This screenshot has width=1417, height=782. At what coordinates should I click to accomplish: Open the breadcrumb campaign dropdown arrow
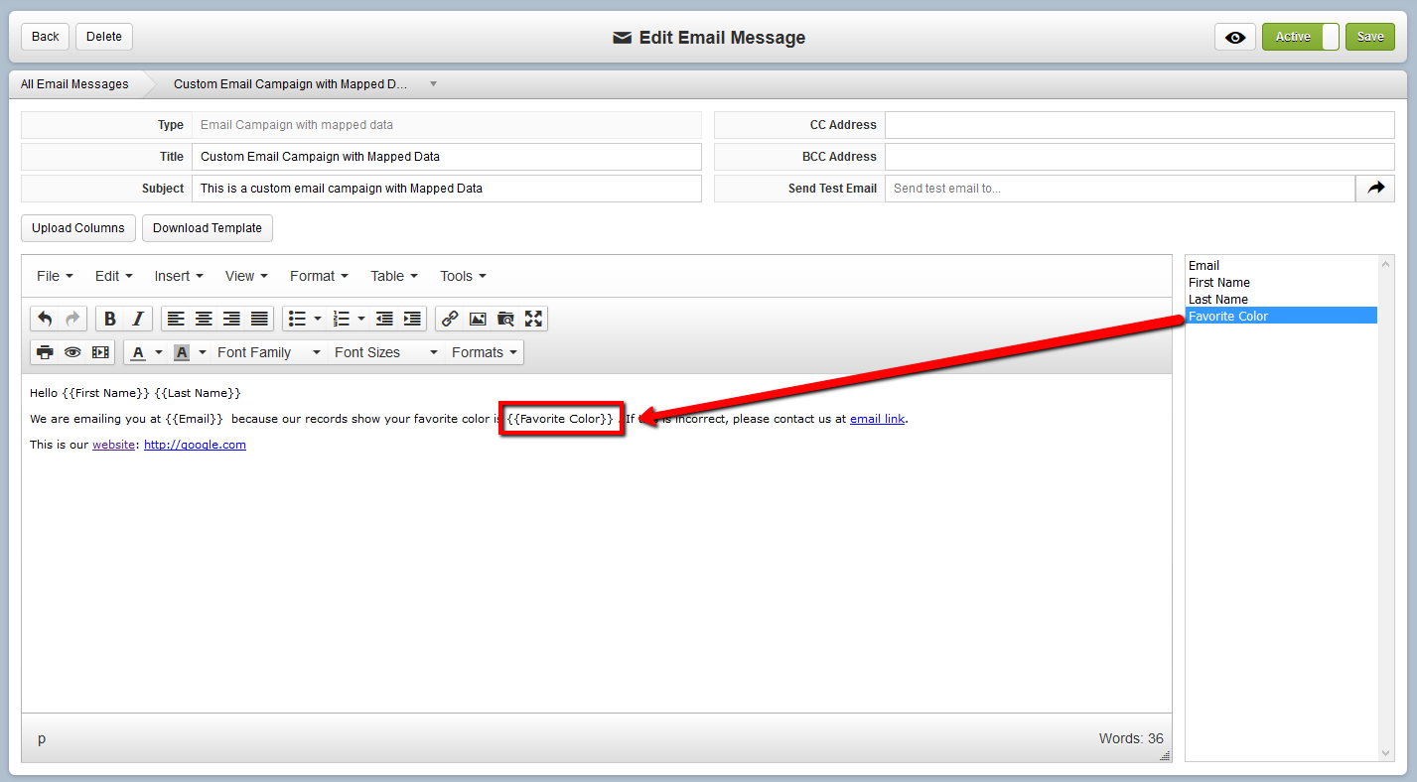tap(433, 84)
